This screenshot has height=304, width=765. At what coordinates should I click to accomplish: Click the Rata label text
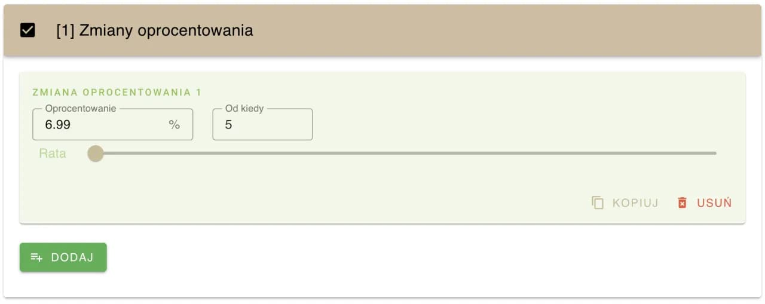(x=53, y=153)
